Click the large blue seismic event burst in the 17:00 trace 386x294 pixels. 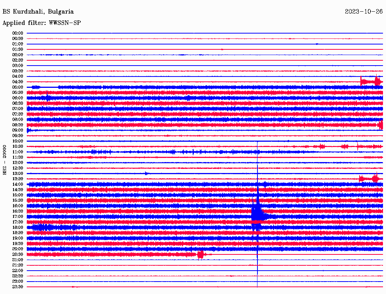257,214
